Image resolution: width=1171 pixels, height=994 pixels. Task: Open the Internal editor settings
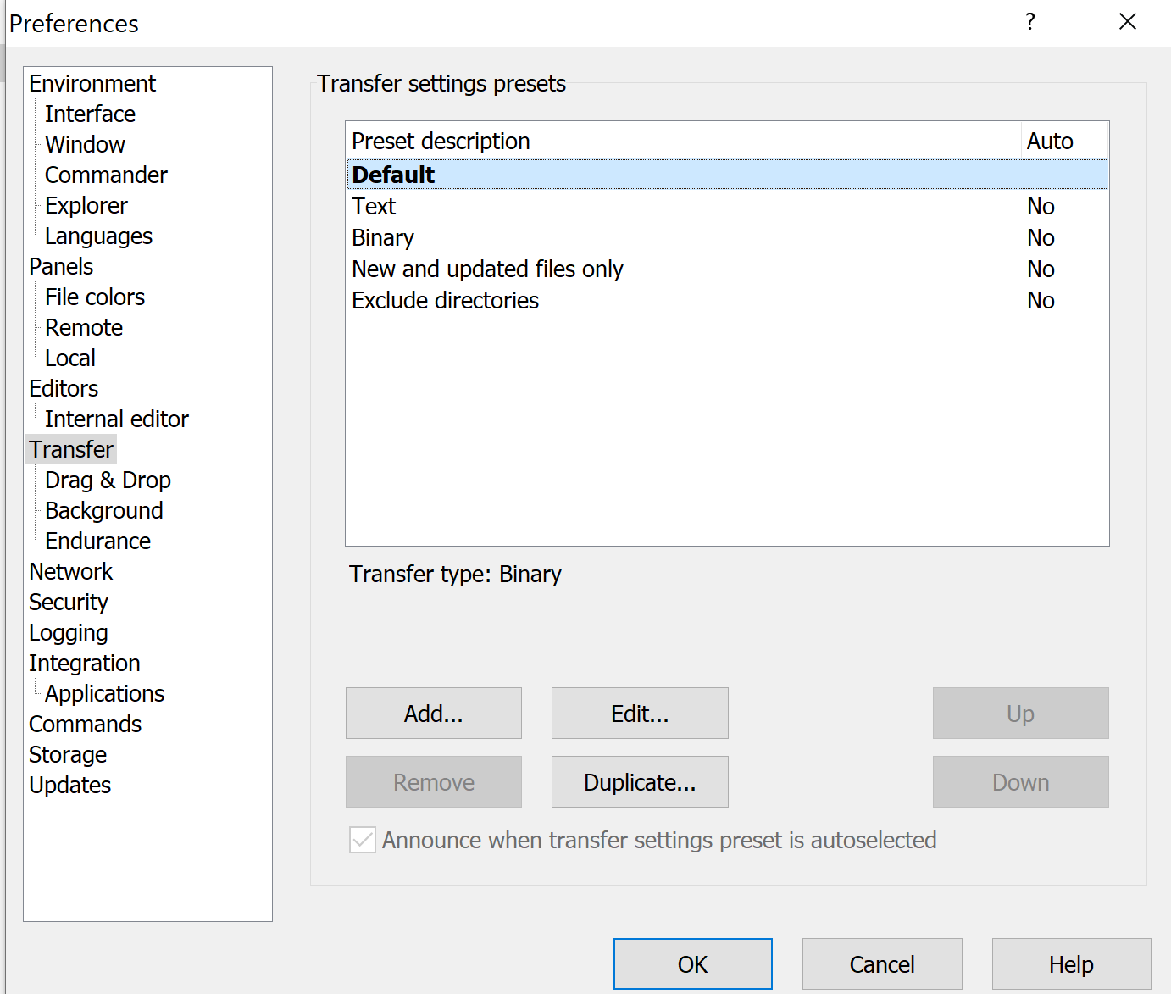(x=116, y=419)
